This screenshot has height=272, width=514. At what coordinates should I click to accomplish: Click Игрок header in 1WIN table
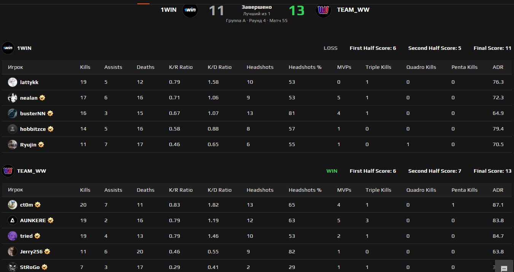pyautogui.click(x=16, y=67)
